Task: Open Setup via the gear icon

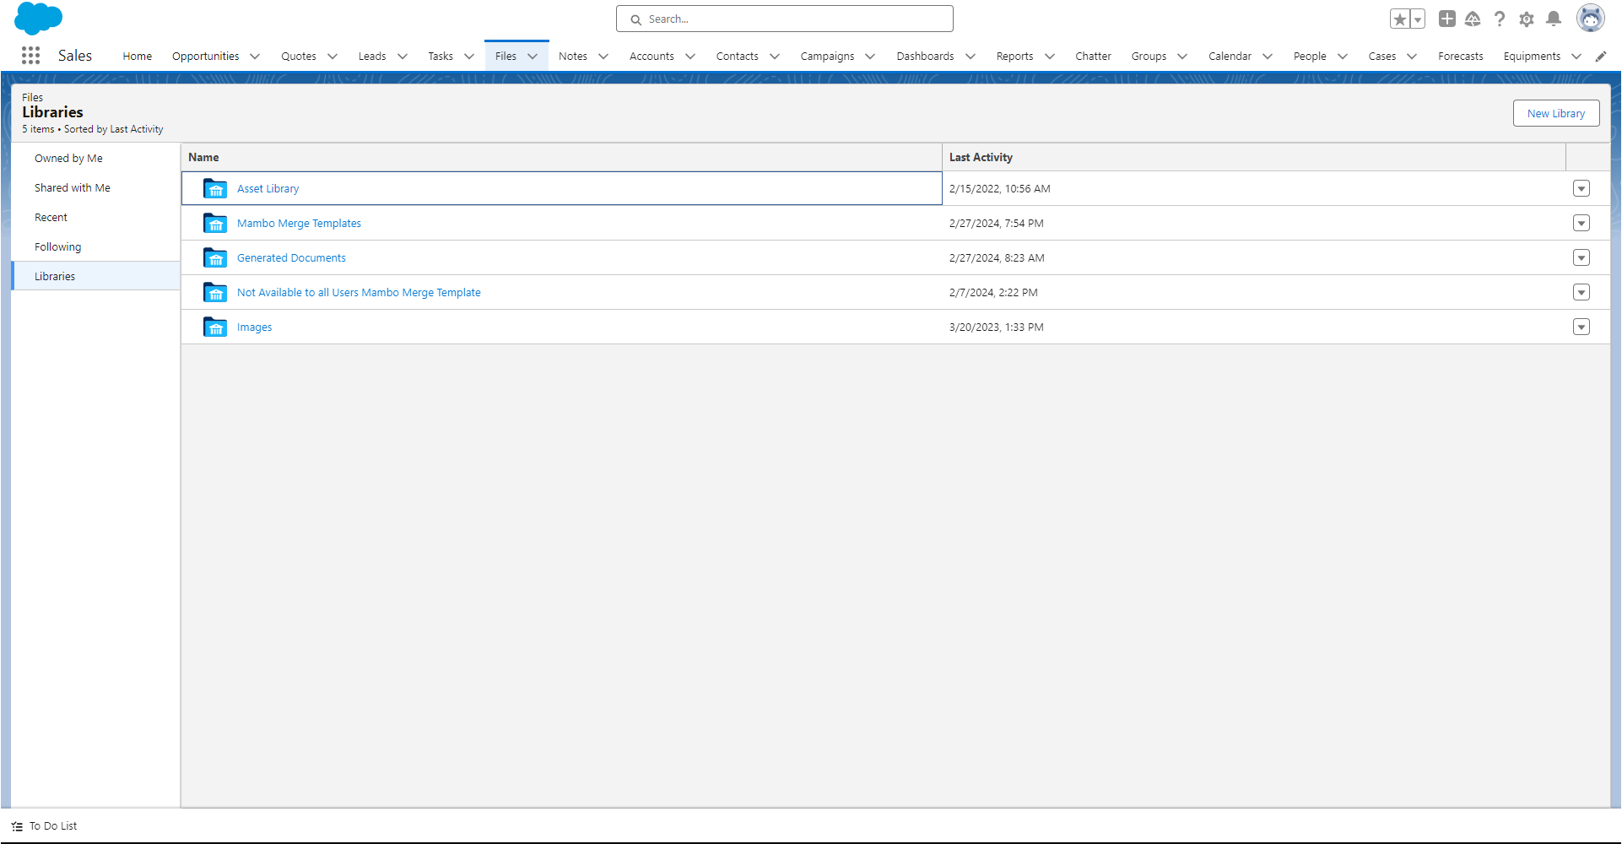Action: pyautogui.click(x=1527, y=19)
